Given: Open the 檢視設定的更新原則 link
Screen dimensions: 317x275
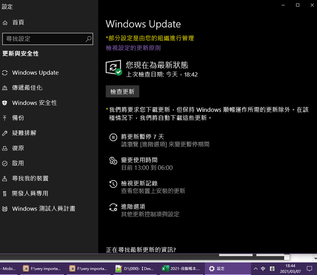Looking at the screenshot, I should (133, 48).
